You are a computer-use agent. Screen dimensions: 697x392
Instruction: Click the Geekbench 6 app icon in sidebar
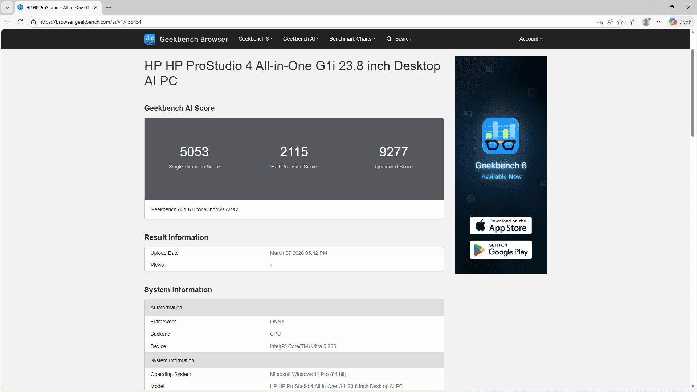point(501,136)
